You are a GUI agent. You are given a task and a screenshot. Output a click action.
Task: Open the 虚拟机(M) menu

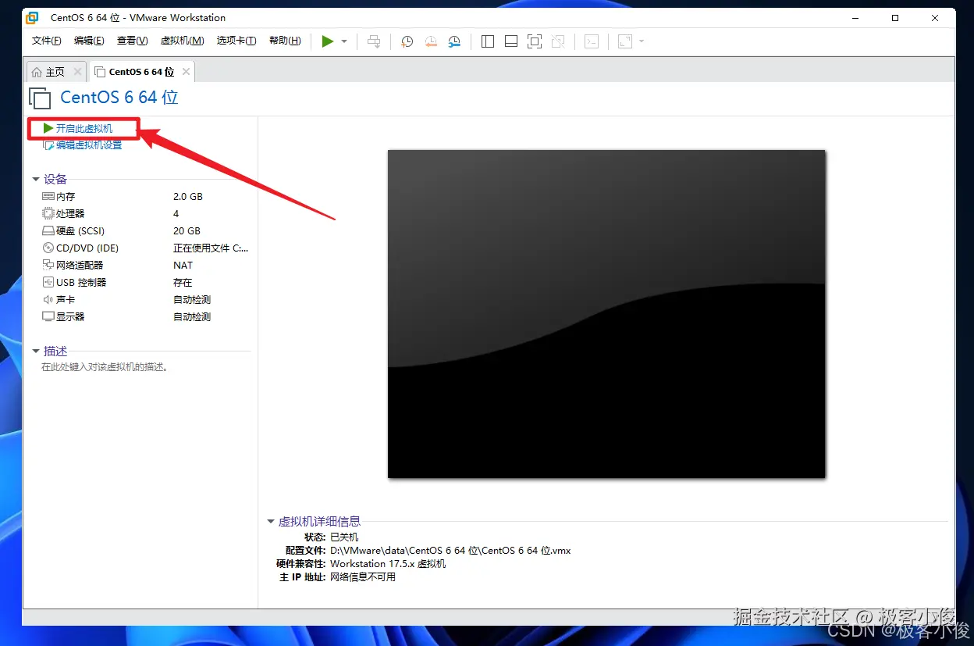click(x=182, y=41)
